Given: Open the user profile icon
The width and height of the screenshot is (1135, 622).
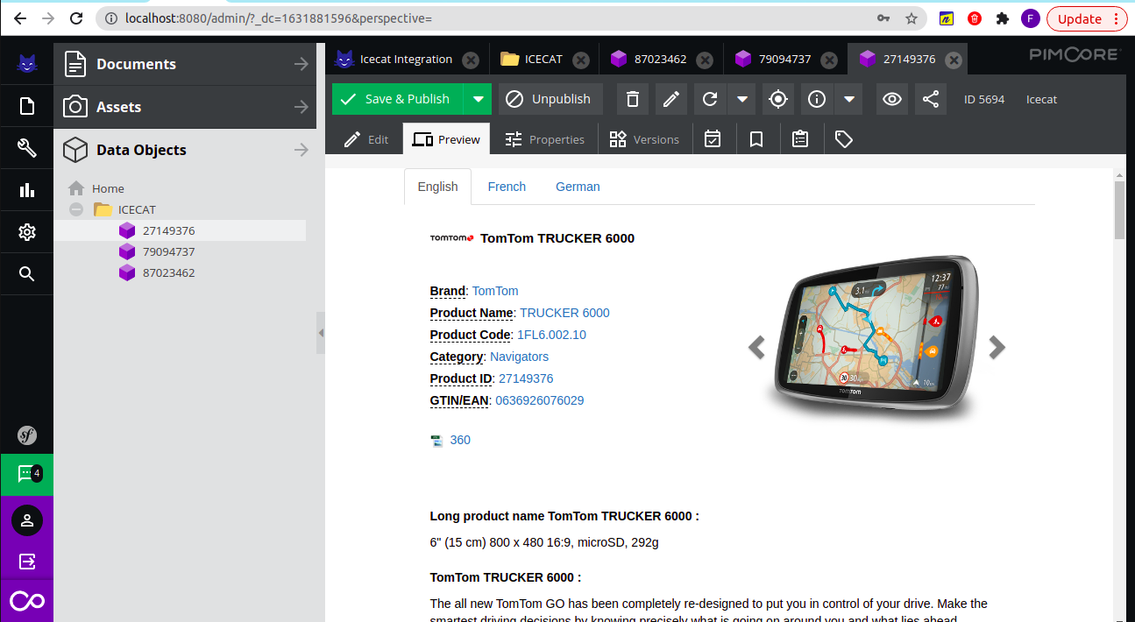Looking at the screenshot, I should click(x=26, y=520).
